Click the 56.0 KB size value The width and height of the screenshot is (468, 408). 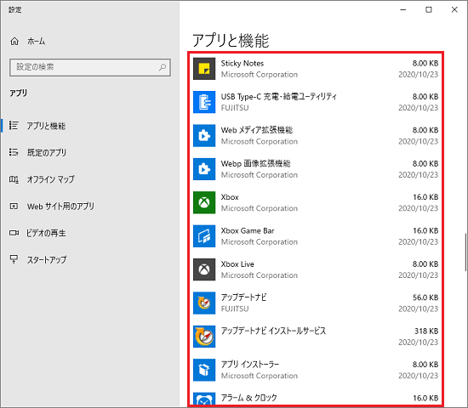coord(425,297)
